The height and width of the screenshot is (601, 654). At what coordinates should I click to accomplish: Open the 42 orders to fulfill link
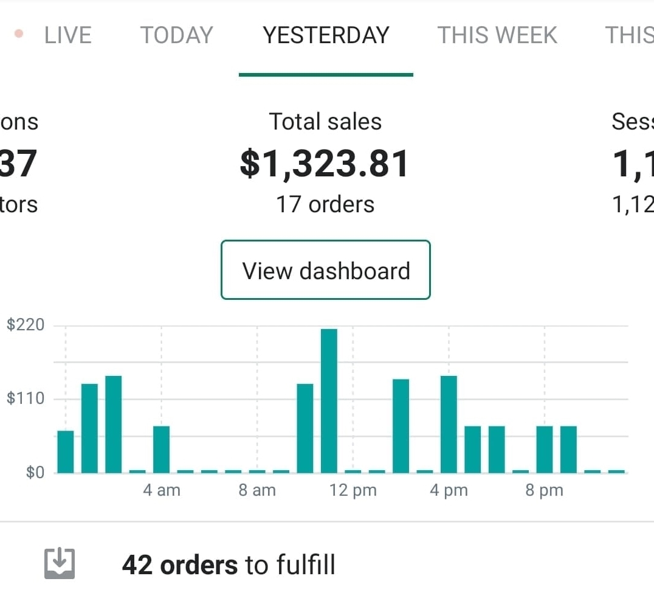pyautogui.click(x=229, y=565)
